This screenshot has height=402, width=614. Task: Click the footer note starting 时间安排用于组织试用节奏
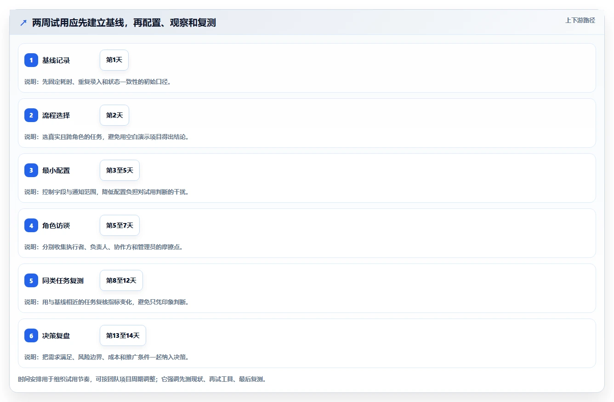click(x=142, y=380)
